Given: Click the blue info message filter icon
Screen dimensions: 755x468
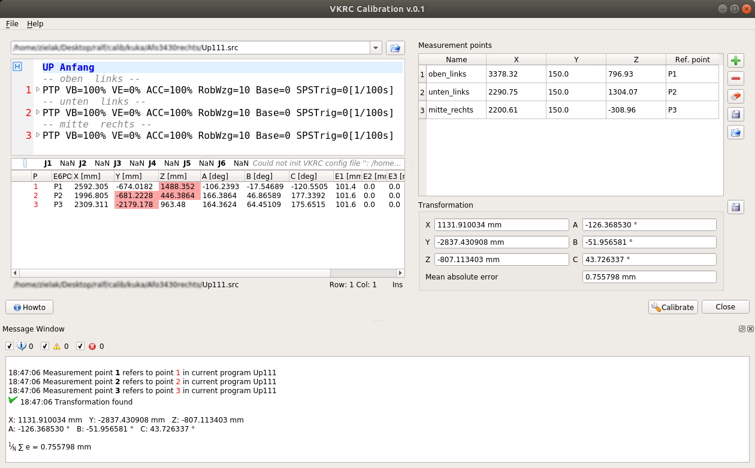Looking at the screenshot, I should pos(22,346).
